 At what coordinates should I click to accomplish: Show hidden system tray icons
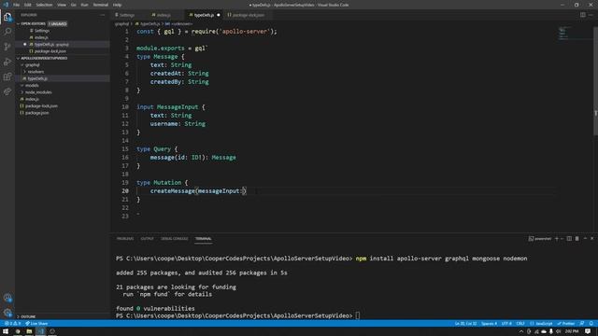click(521, 331)
